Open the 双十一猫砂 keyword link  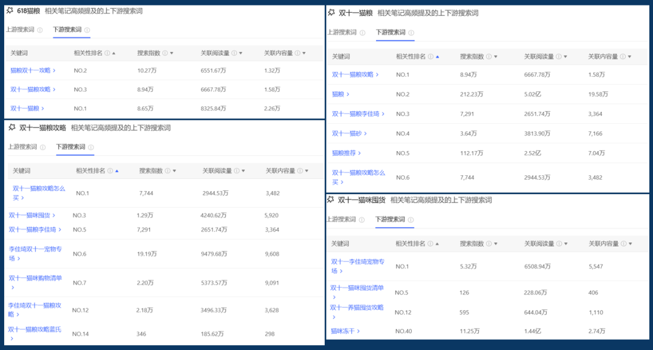pos(349,133)
